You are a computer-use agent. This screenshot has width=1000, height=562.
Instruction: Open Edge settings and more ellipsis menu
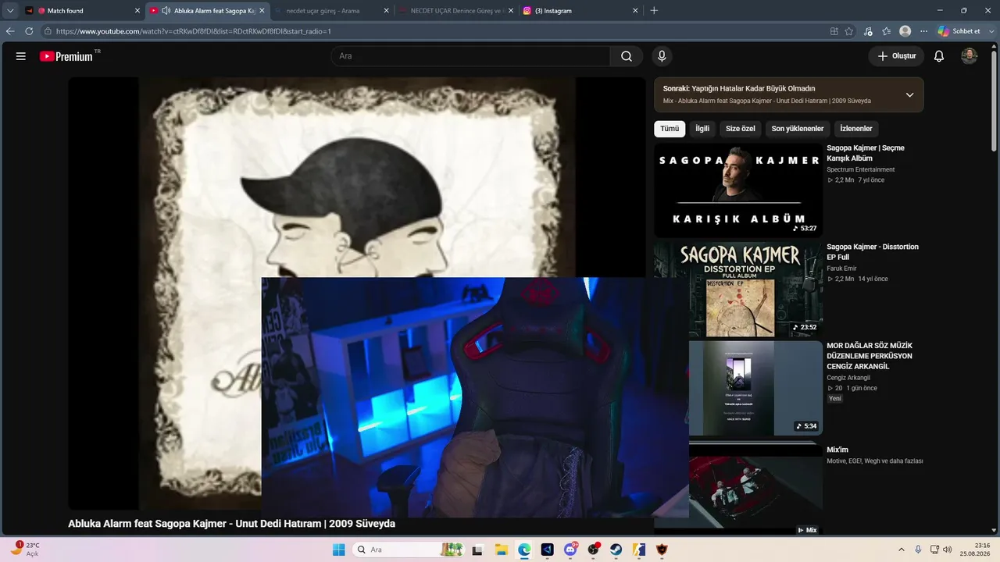click(924, 31)
